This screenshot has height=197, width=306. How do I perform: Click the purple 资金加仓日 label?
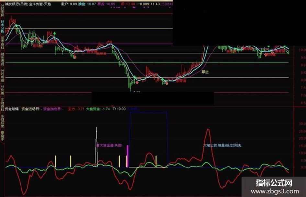(52, 109)
